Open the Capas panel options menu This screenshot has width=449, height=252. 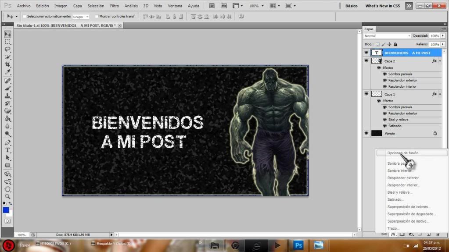coord(444,29)
